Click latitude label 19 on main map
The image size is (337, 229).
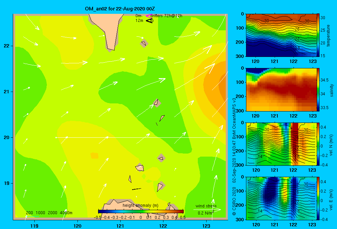coord(6,183)
